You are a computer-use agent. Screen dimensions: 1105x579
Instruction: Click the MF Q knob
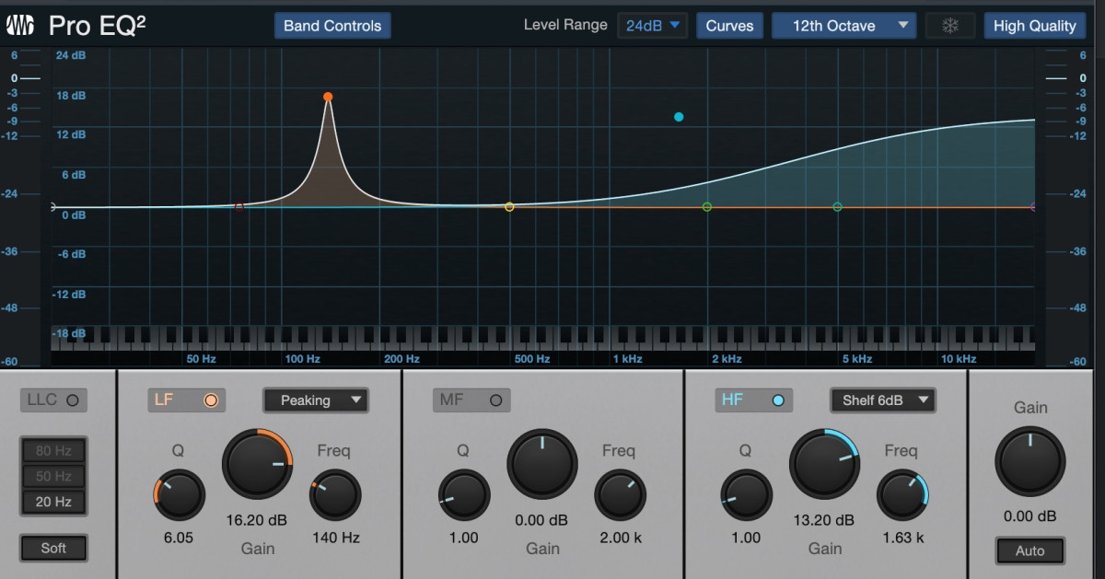(x=463, y=495)
